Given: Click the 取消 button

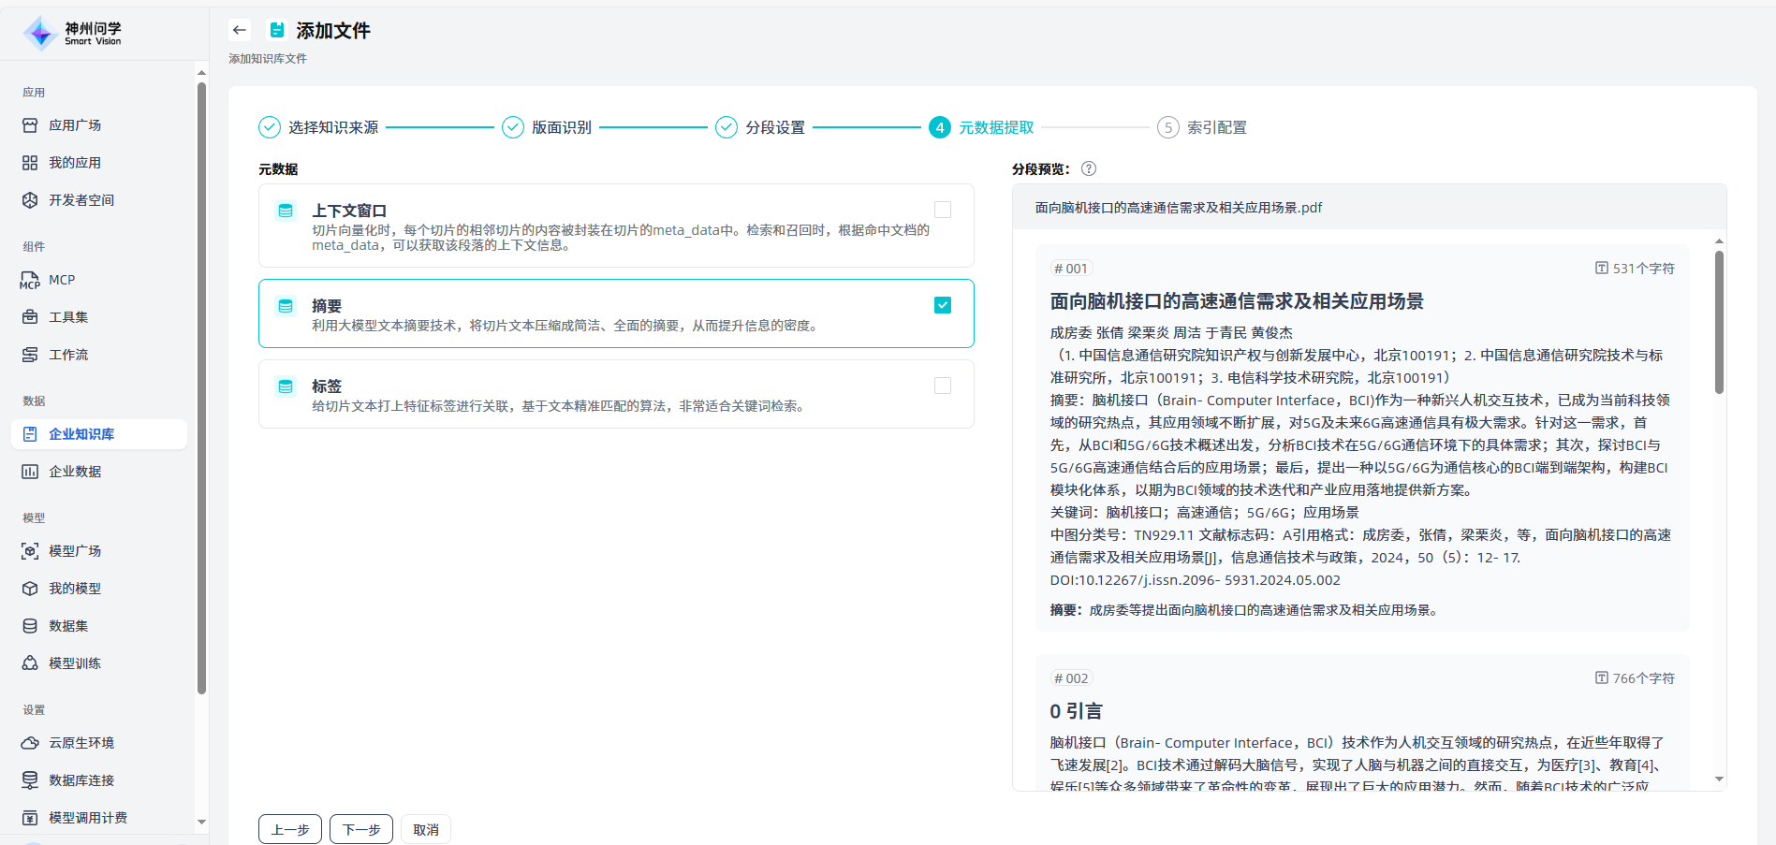Looking at the screenshot, I should pos(425,830).
